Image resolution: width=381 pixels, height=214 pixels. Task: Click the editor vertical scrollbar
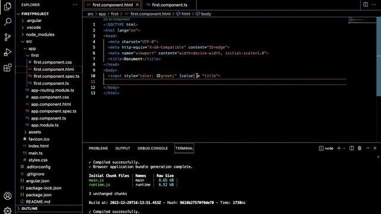coord(379,57)
